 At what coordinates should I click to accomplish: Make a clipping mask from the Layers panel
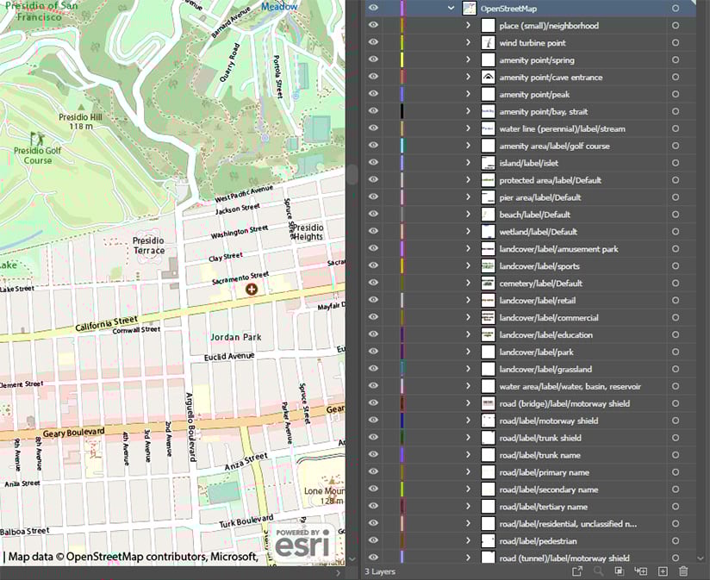point(620,571)
